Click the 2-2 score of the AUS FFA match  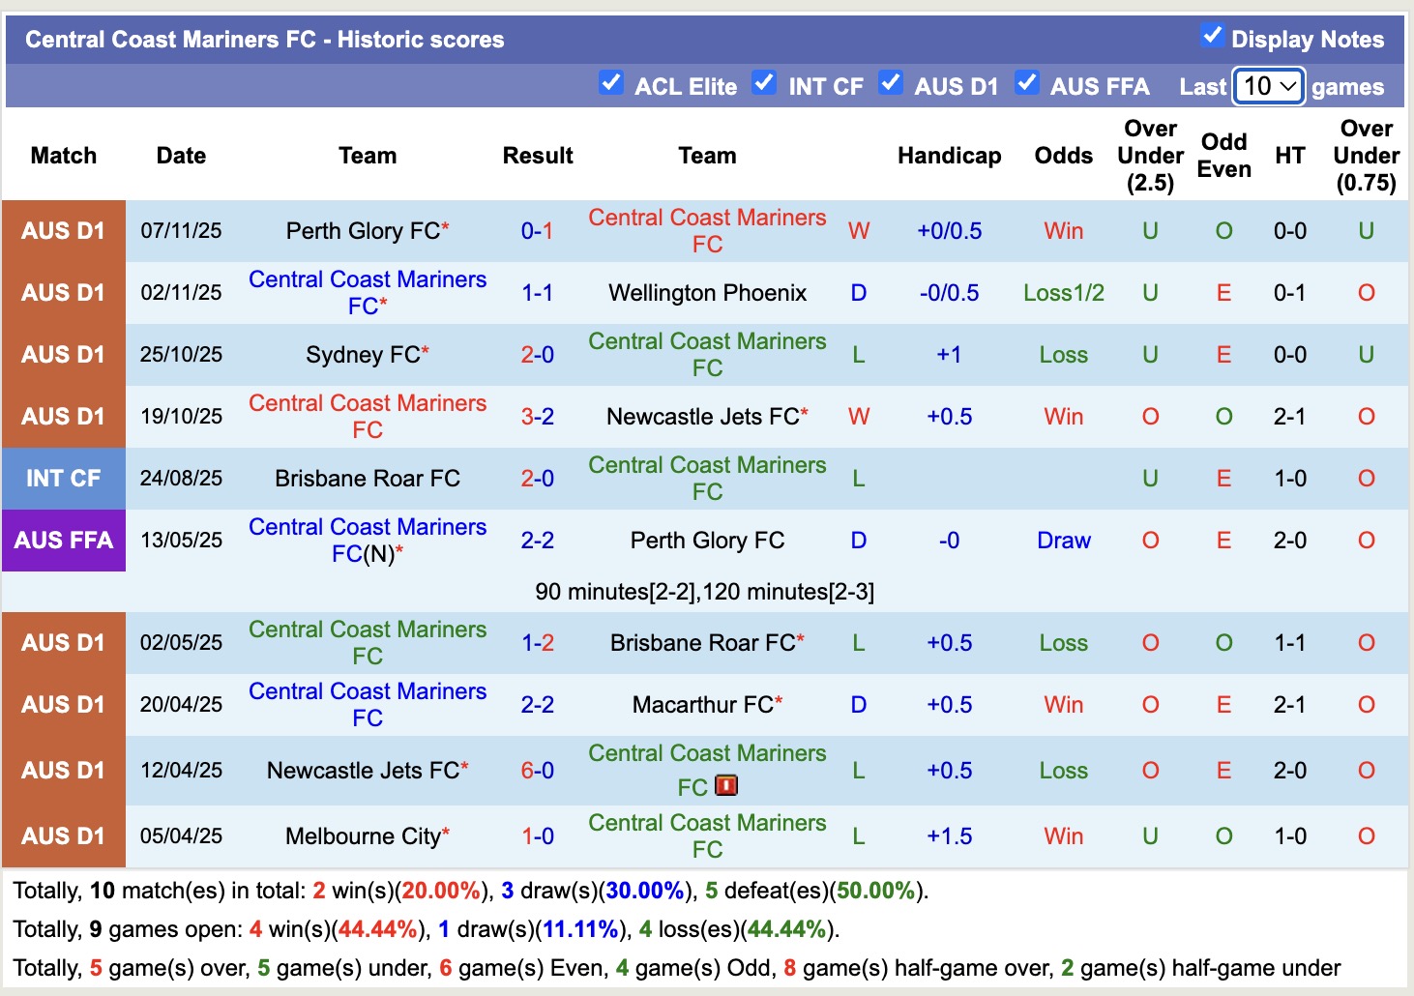(x=537, y=541)
